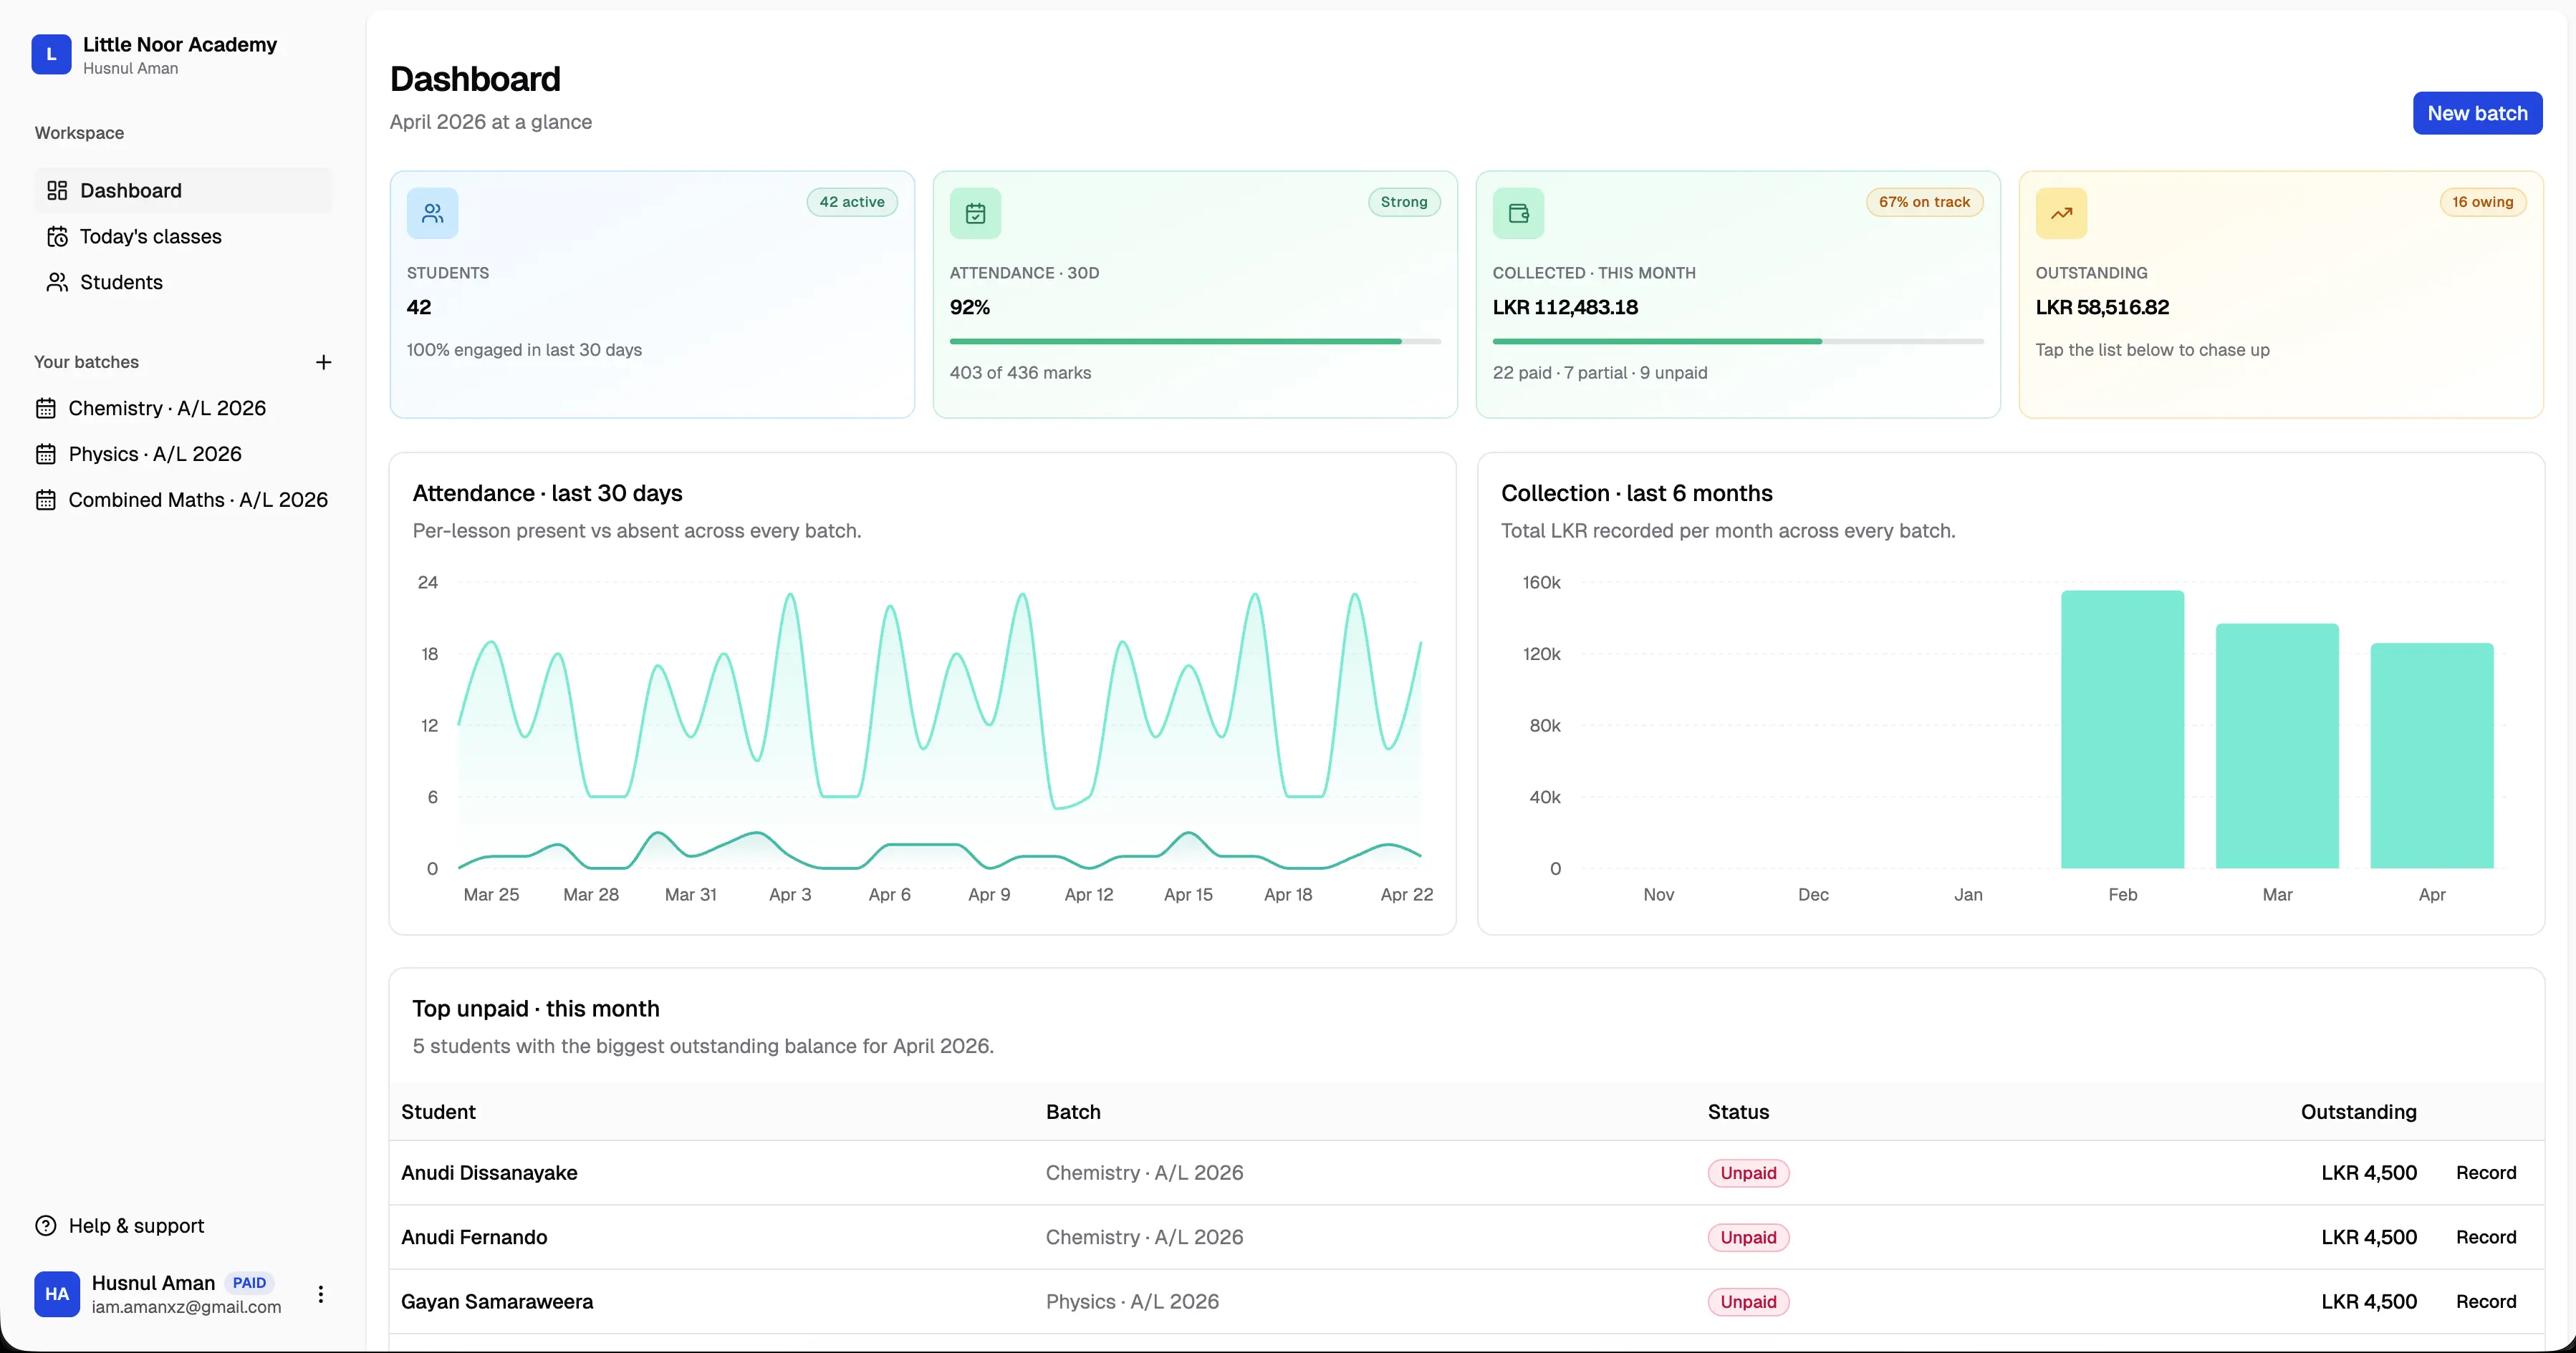
Task: Click the 16 owing badge
Action: [x=2482, y=202]
